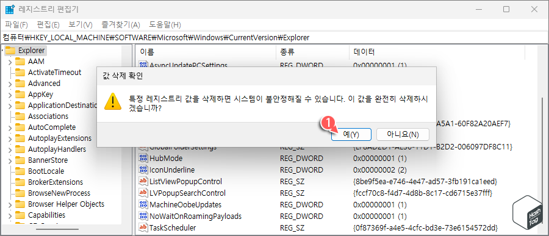Click the TaskScheduler string value icon
549x236 pixels.
(x=143, y=227)
